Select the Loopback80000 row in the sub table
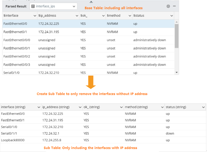Screen dimensions: 207x152 coord(81,140)
